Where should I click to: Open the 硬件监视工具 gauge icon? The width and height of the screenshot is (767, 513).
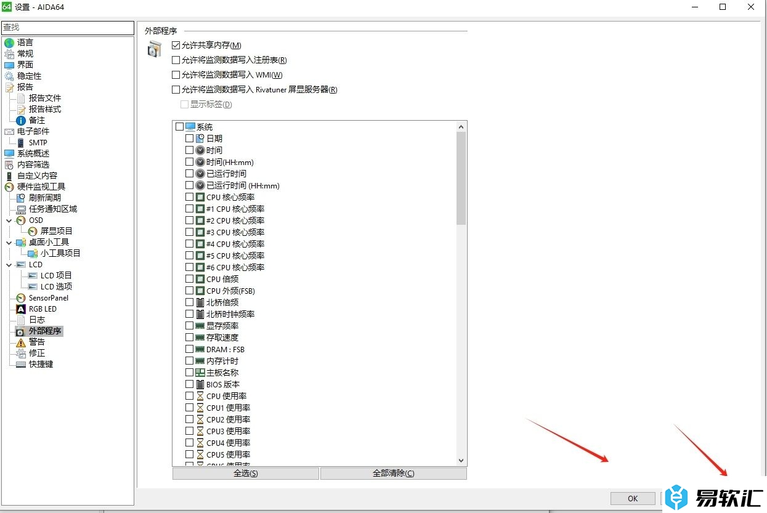[x=9, y=187]
